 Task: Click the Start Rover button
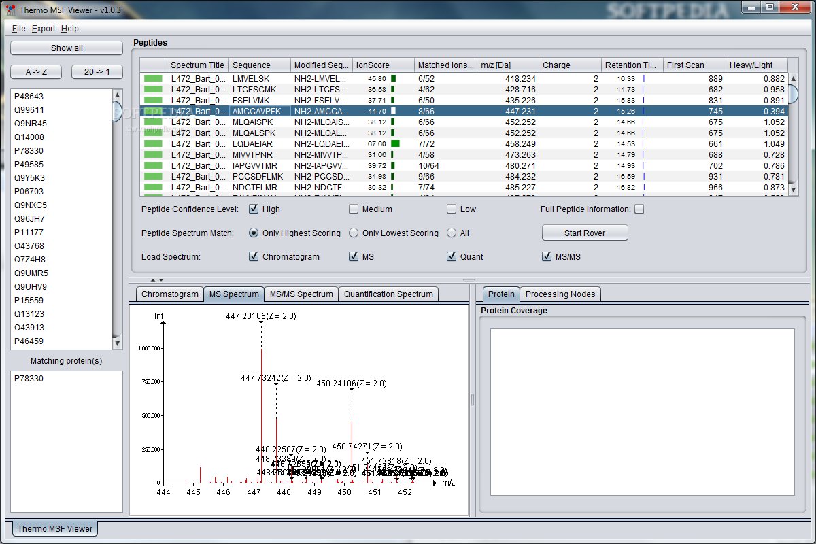585,233
